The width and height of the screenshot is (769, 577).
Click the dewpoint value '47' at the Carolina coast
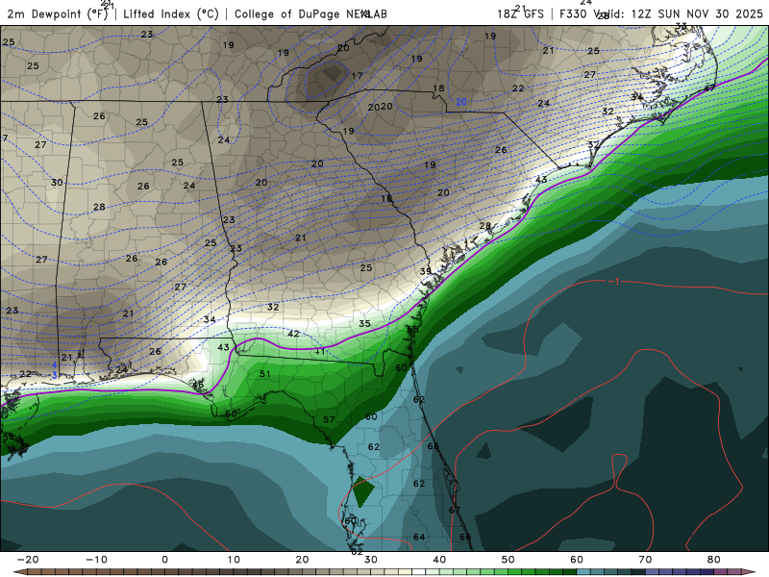point(709,88)
